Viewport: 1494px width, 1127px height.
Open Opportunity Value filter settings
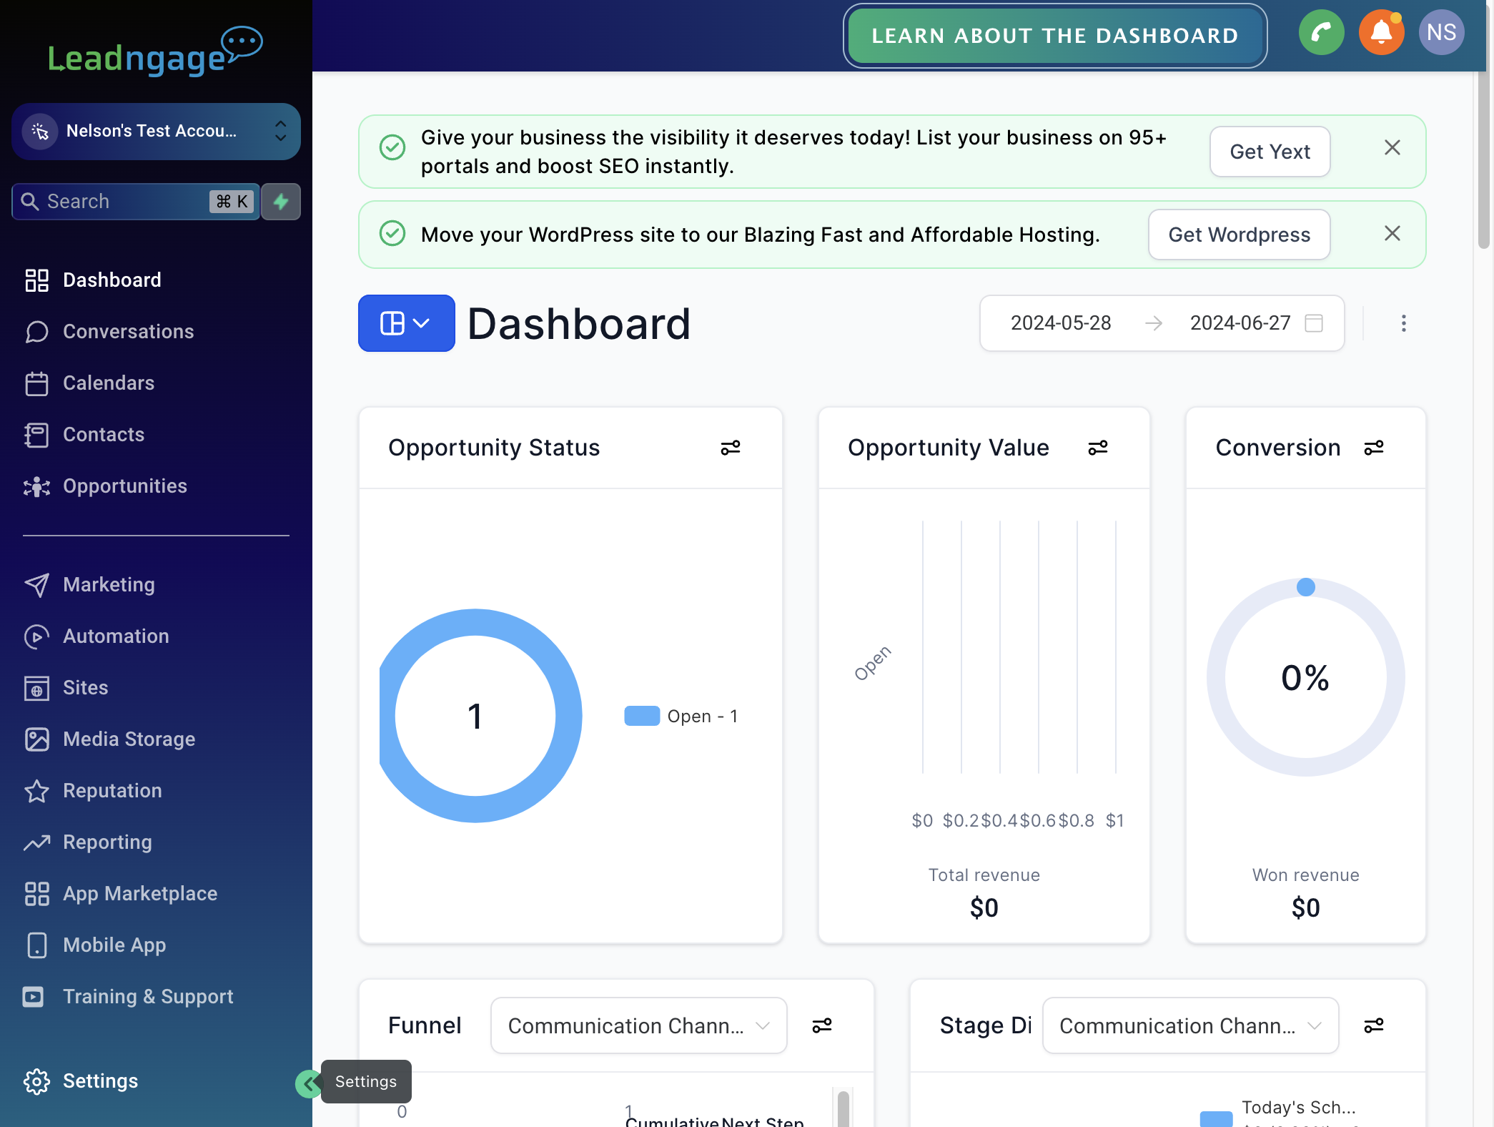(1097, 448)
